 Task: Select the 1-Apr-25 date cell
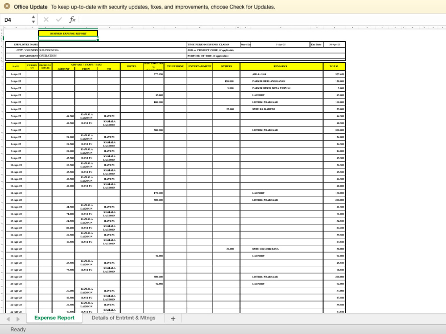[x=16, y=74]
